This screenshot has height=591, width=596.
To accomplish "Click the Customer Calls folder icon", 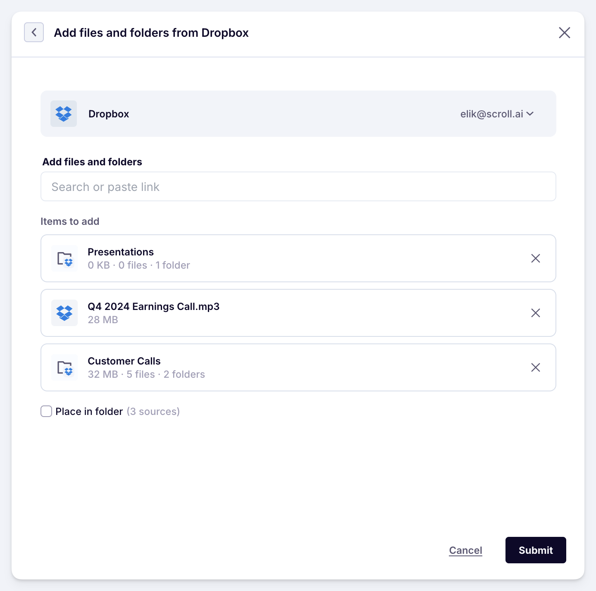I will point(64,367).
